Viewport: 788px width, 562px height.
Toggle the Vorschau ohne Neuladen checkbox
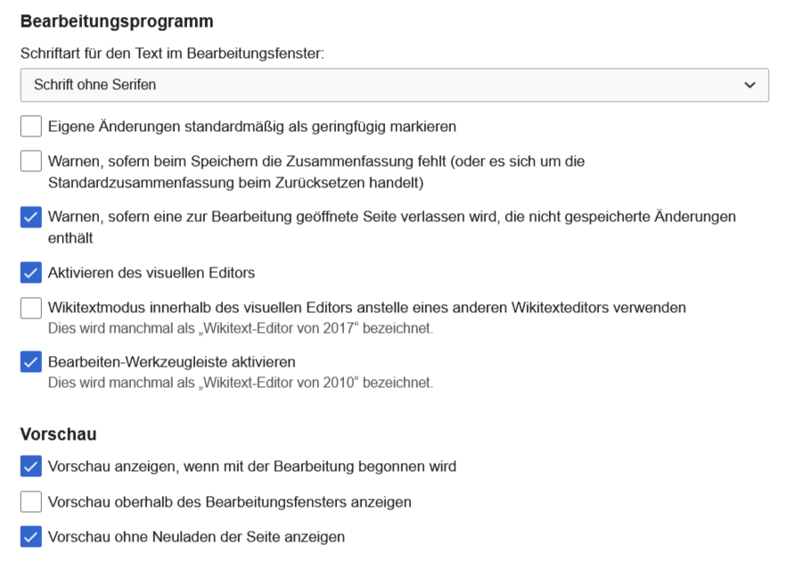coord(31,537)
